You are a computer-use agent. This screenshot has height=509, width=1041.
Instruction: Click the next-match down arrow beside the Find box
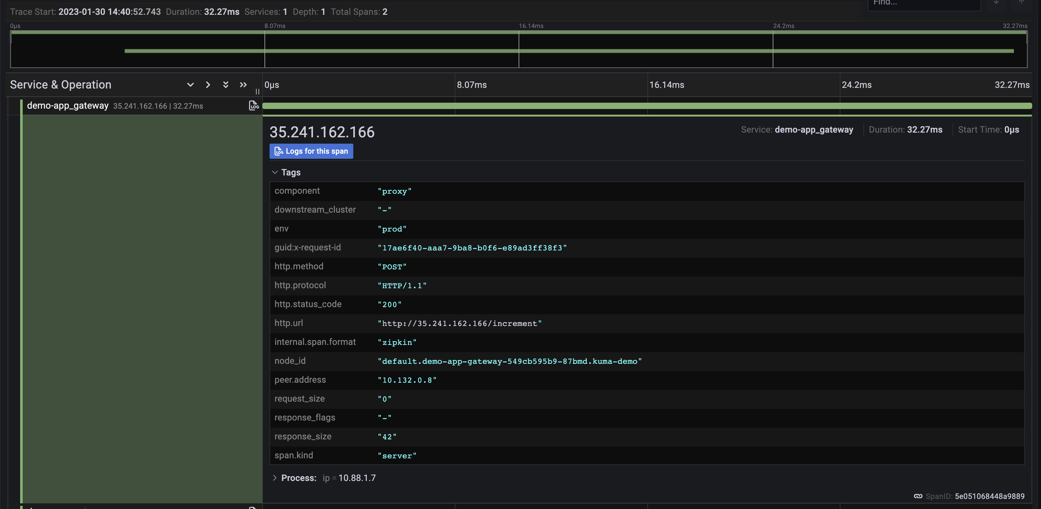point(996,3)
